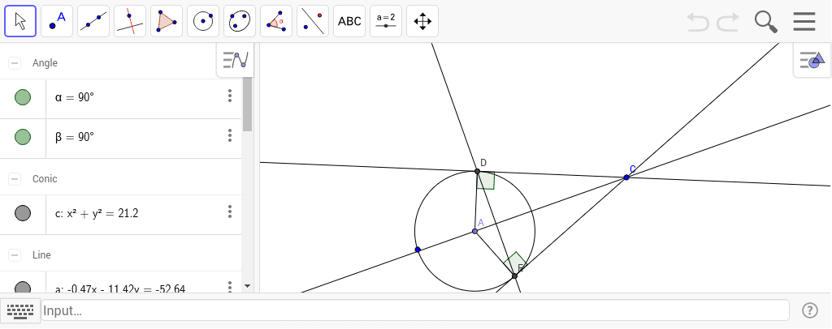Image resolution: width=832 pixels, height=329 pixels.
Task: Open more options for conic c
Action: tap(230, 211)
